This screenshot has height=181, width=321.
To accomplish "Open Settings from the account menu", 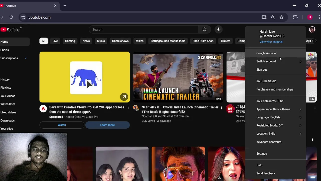I will 275,154.
